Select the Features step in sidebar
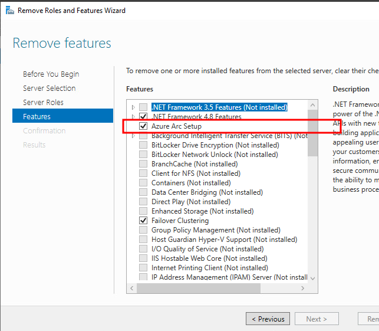This screenshot has height=331, width=379. (x=37, y=117)
